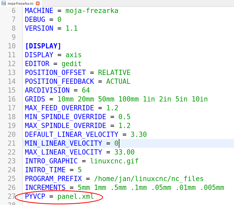Click the 100mm entry in GRIDS
The width and height of the screenshot is (234, 205).
click(128, 99)
